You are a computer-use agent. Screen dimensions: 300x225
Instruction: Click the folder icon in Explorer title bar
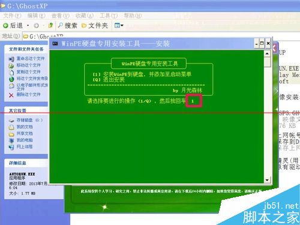[x=3, y=6]
